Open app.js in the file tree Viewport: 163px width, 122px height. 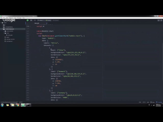pos(8,37)
